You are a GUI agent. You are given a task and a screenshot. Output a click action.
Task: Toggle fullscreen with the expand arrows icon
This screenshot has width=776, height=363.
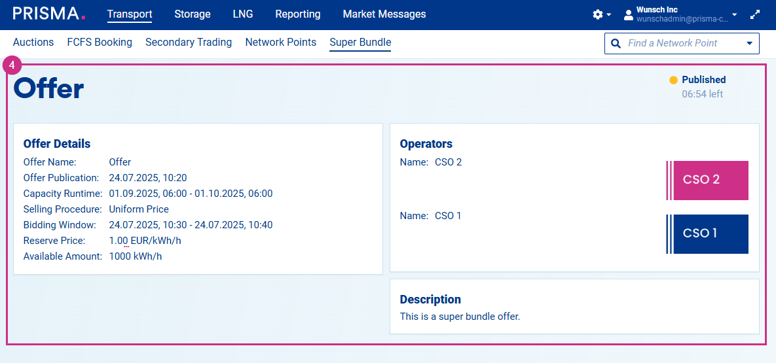755,14
